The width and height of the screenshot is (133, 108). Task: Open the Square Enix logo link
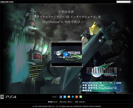pos(7,2)
